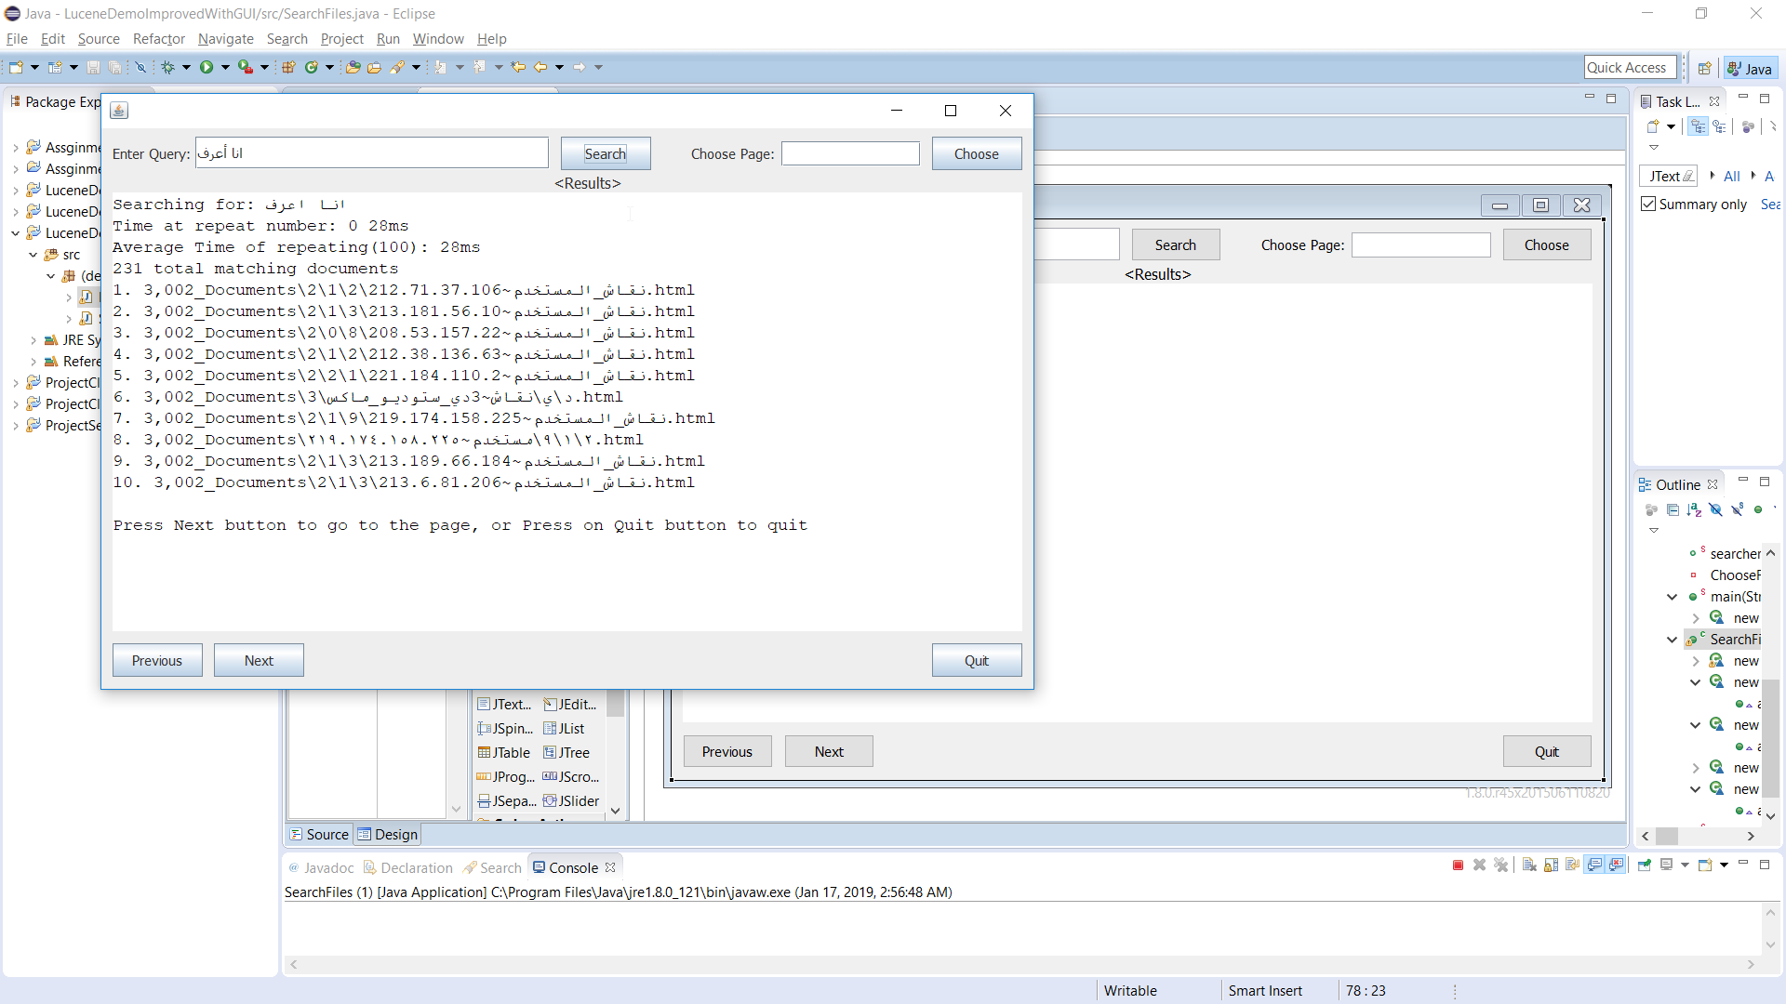Clear the Console using the clear icon

point(1528,865)
